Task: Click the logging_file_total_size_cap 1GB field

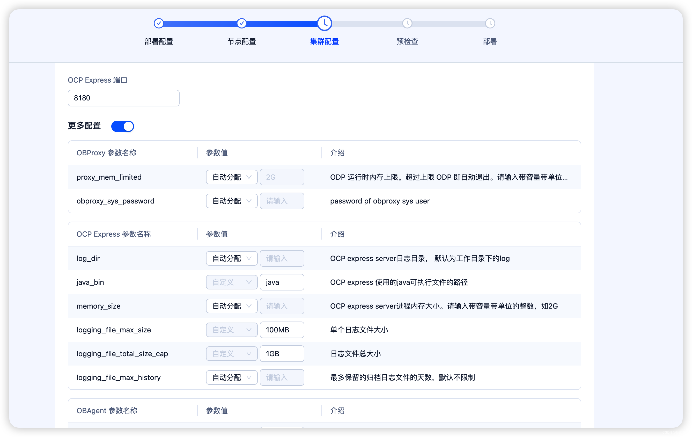Action: pyautogui.click(x=282, y=354)
